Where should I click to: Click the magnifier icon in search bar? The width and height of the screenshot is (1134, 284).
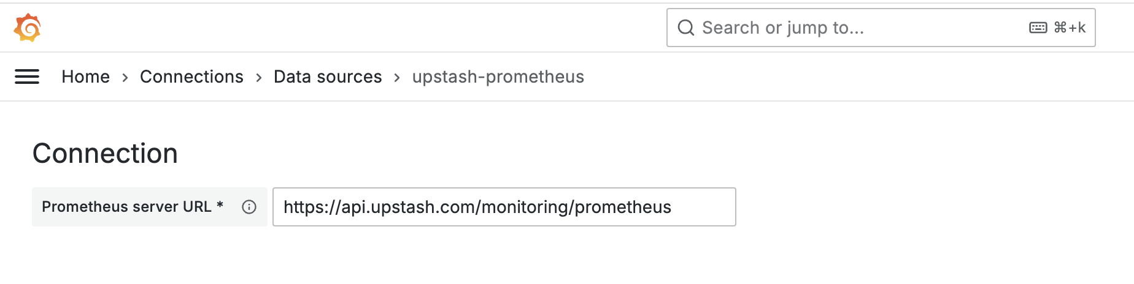pyautogui.click(x=686, y=28)
